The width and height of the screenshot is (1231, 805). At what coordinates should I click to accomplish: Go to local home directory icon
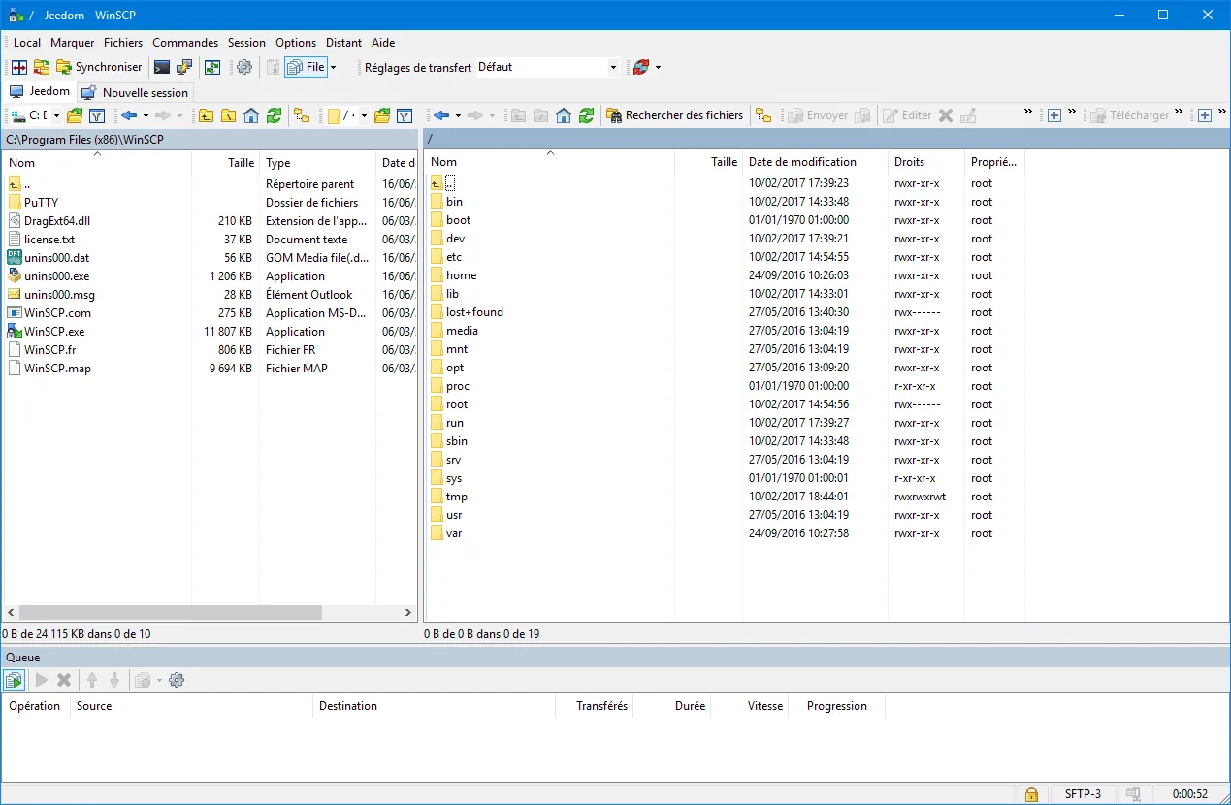pyautogui.click(x=251, y=115)
